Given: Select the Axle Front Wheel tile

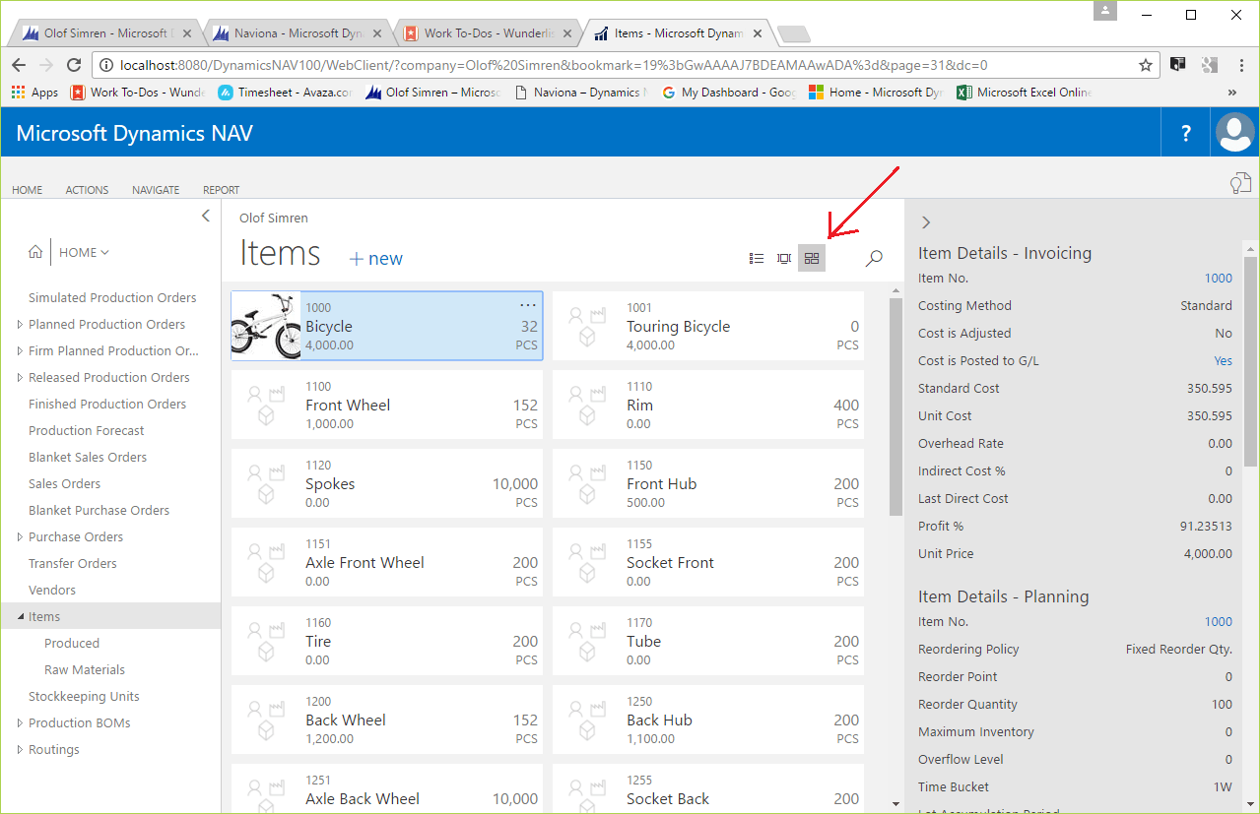Looking at the screenshot, I should 387,562.
